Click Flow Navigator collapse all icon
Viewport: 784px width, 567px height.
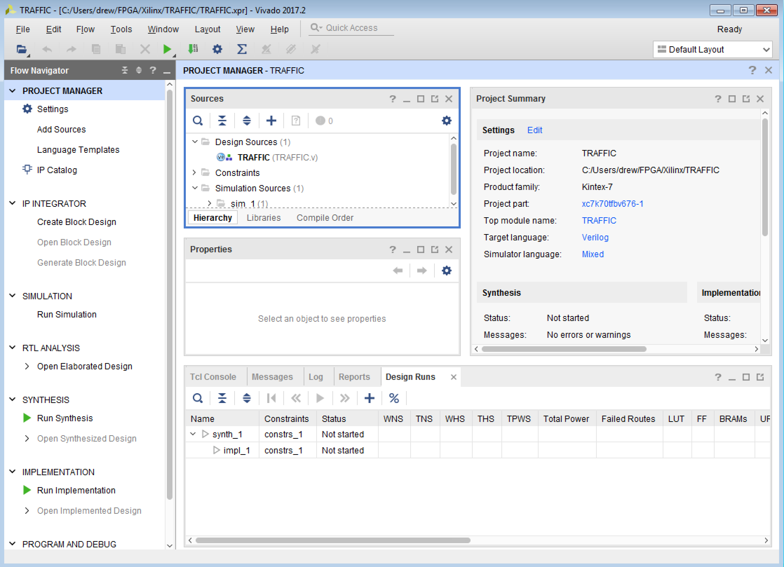click(x=125, y=70)
